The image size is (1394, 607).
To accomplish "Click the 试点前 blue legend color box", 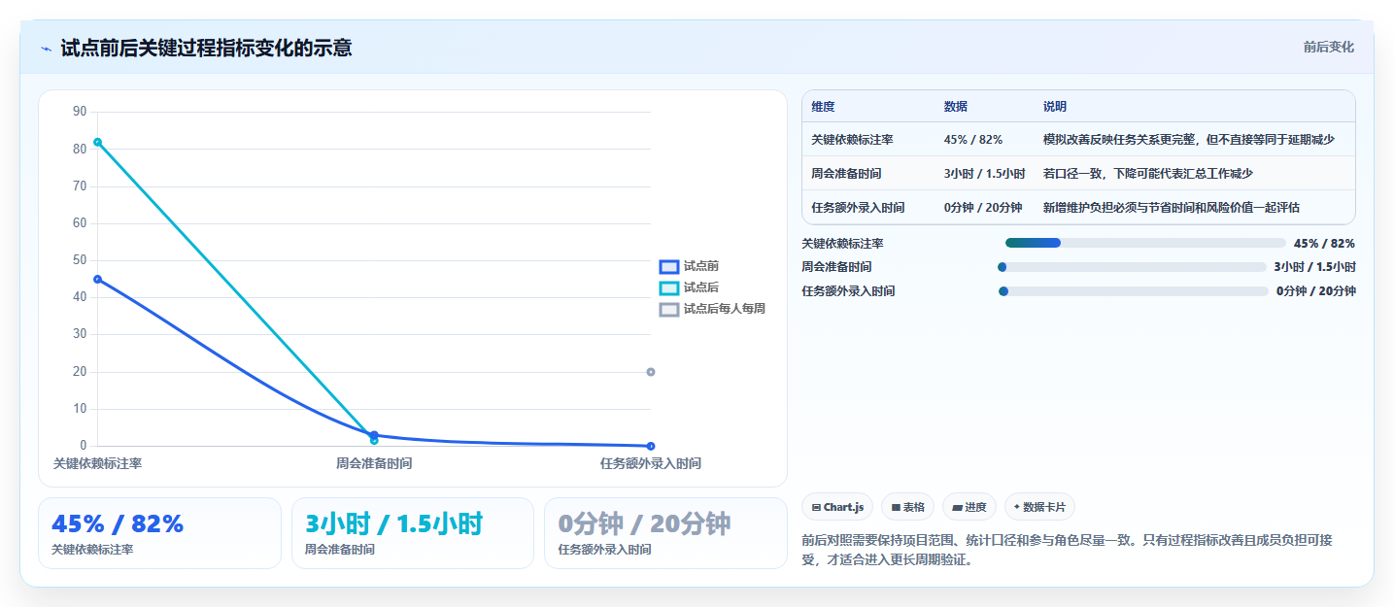I will [668, 266].
